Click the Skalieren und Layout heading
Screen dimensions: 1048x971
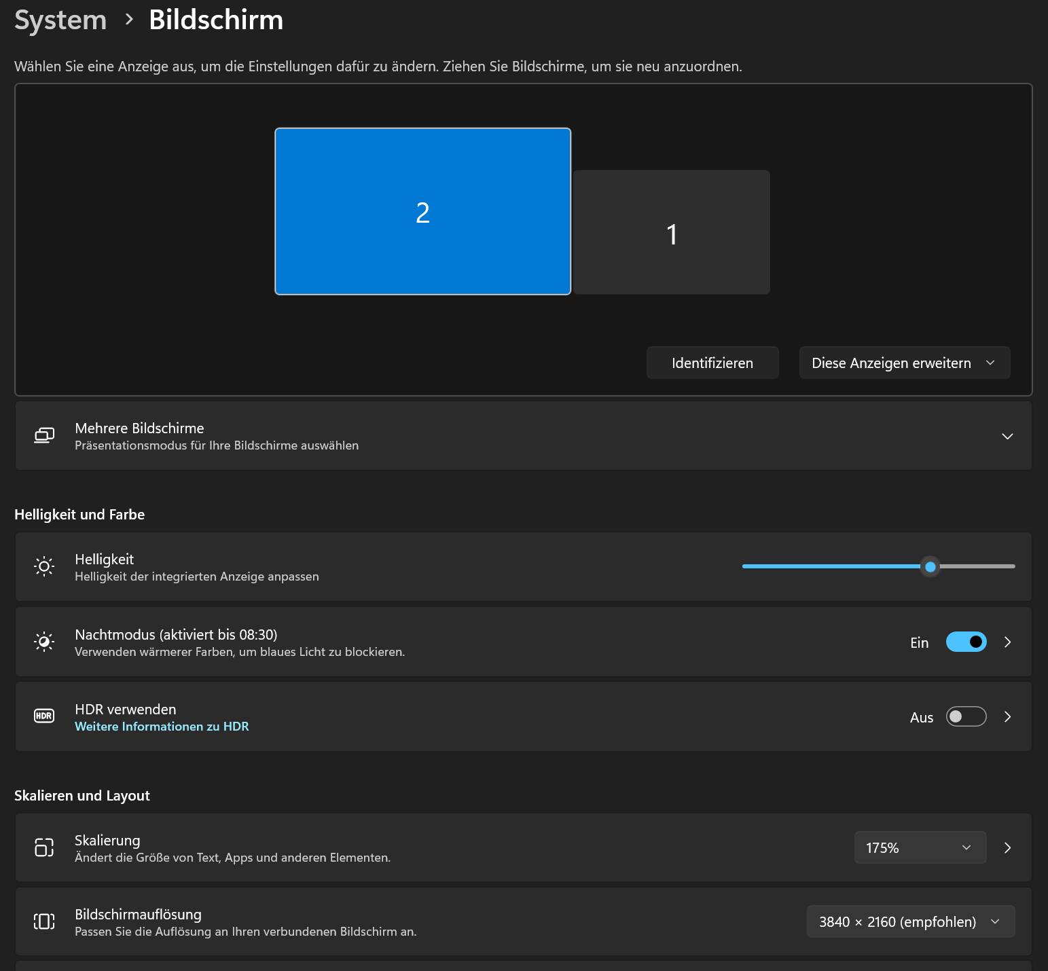[82, 796]
